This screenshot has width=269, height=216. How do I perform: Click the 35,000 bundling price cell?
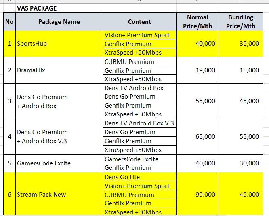(241, 44)
